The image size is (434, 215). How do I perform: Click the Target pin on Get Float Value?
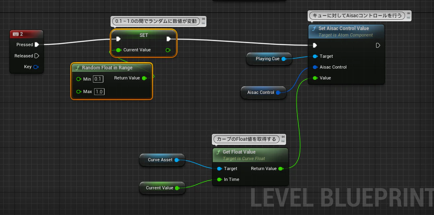tap(220, 168)
